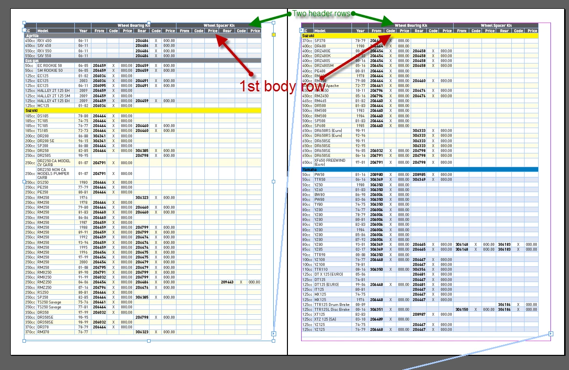Click Wheel Bearing Kit header on right page
The image size is (569, 370).
coord(411,25)
